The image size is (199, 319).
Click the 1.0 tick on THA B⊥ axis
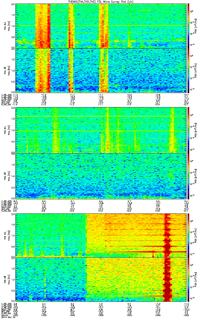coord(13,26)
